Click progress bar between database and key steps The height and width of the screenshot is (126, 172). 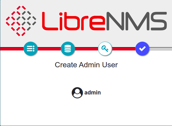86,49
